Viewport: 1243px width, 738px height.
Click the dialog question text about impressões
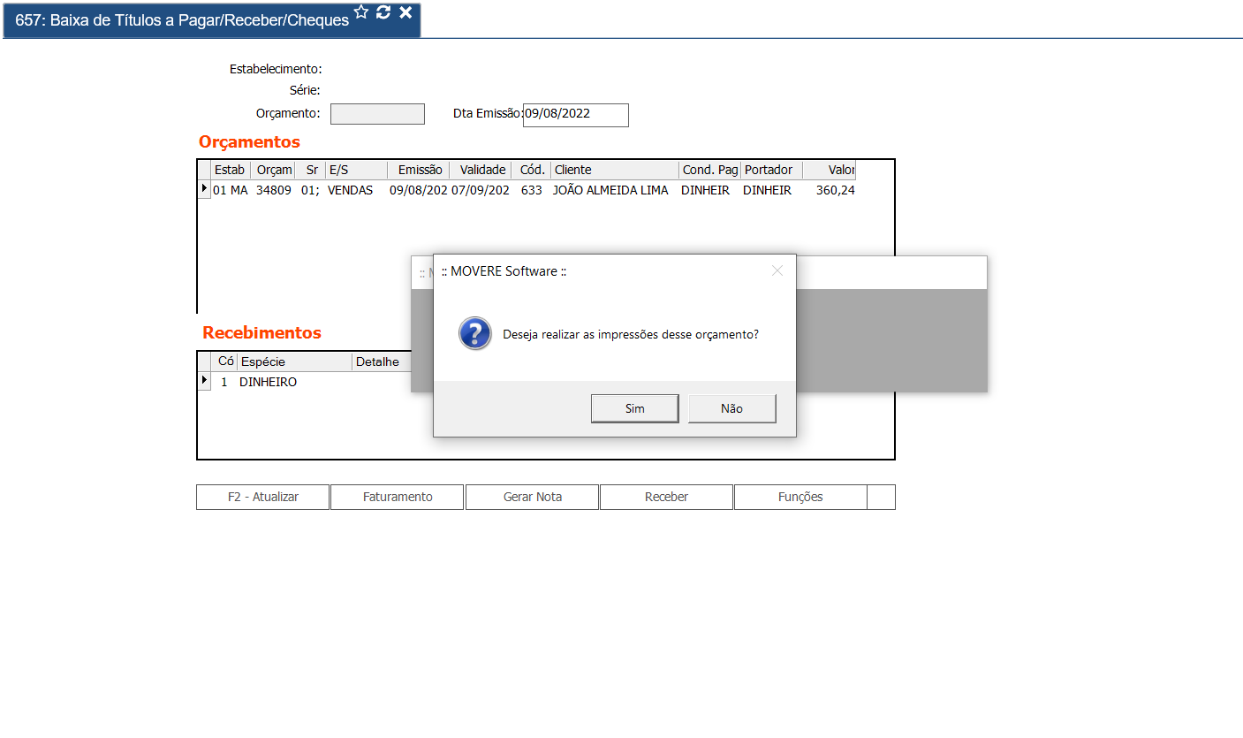click(x=631, y=335)
